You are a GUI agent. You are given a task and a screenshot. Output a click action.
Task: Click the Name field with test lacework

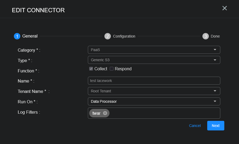[154, 81]
